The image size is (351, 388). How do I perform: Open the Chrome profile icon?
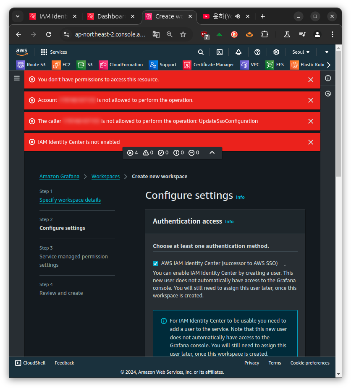[317, 34]
